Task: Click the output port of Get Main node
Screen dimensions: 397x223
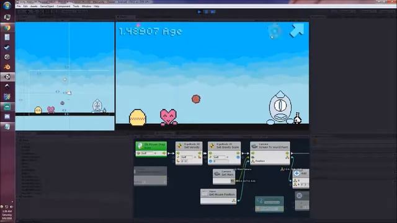Action: pos(233,181)
